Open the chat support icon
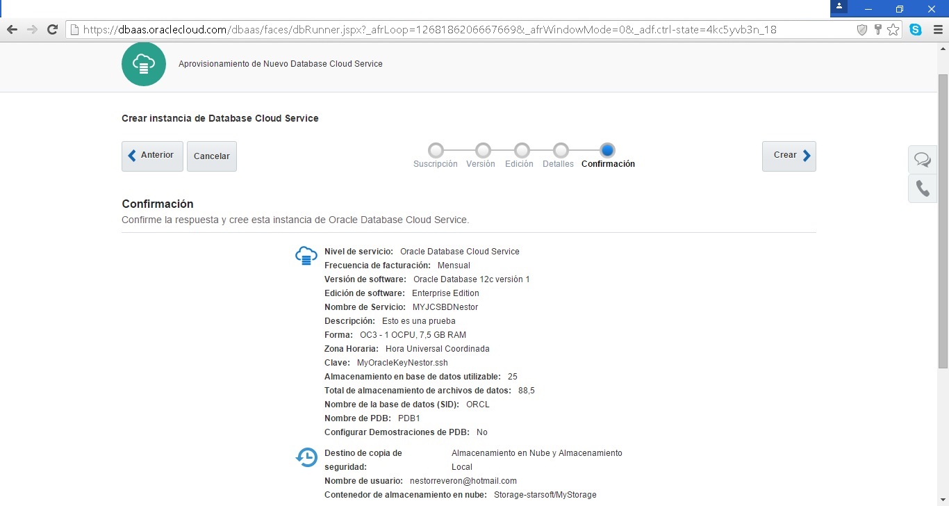The height and width of the screenshot is (506, 949). click(922, 160)
